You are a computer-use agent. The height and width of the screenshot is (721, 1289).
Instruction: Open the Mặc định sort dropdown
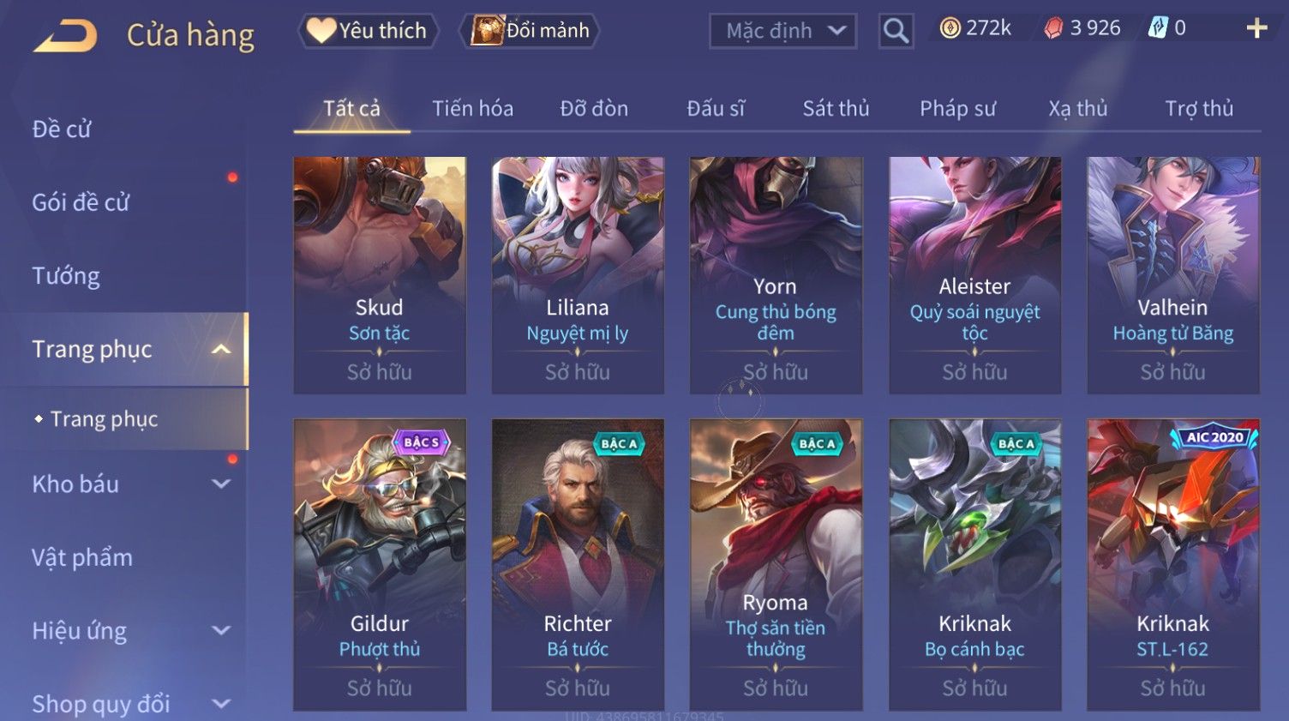[783, 32]
